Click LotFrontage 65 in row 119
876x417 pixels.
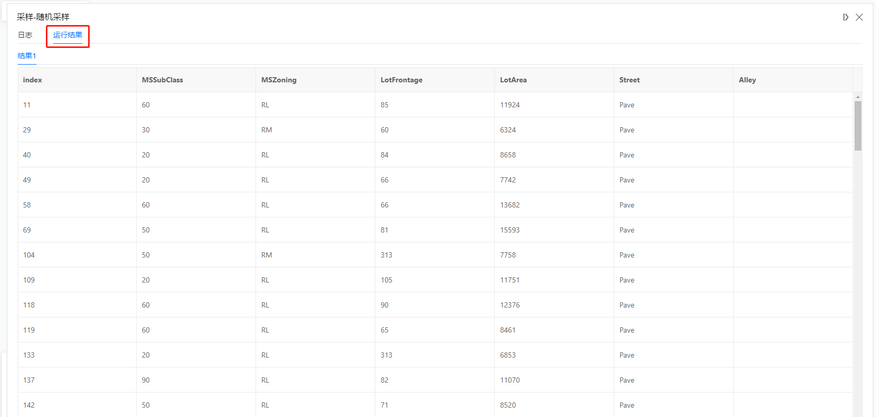[384, 330]
